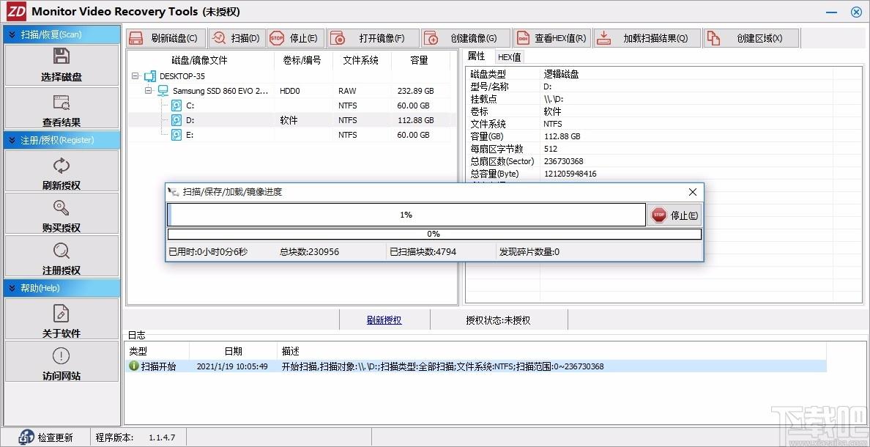
Task: Open the 查看结果 results sidebar icon
Action: tap(62, 102)
